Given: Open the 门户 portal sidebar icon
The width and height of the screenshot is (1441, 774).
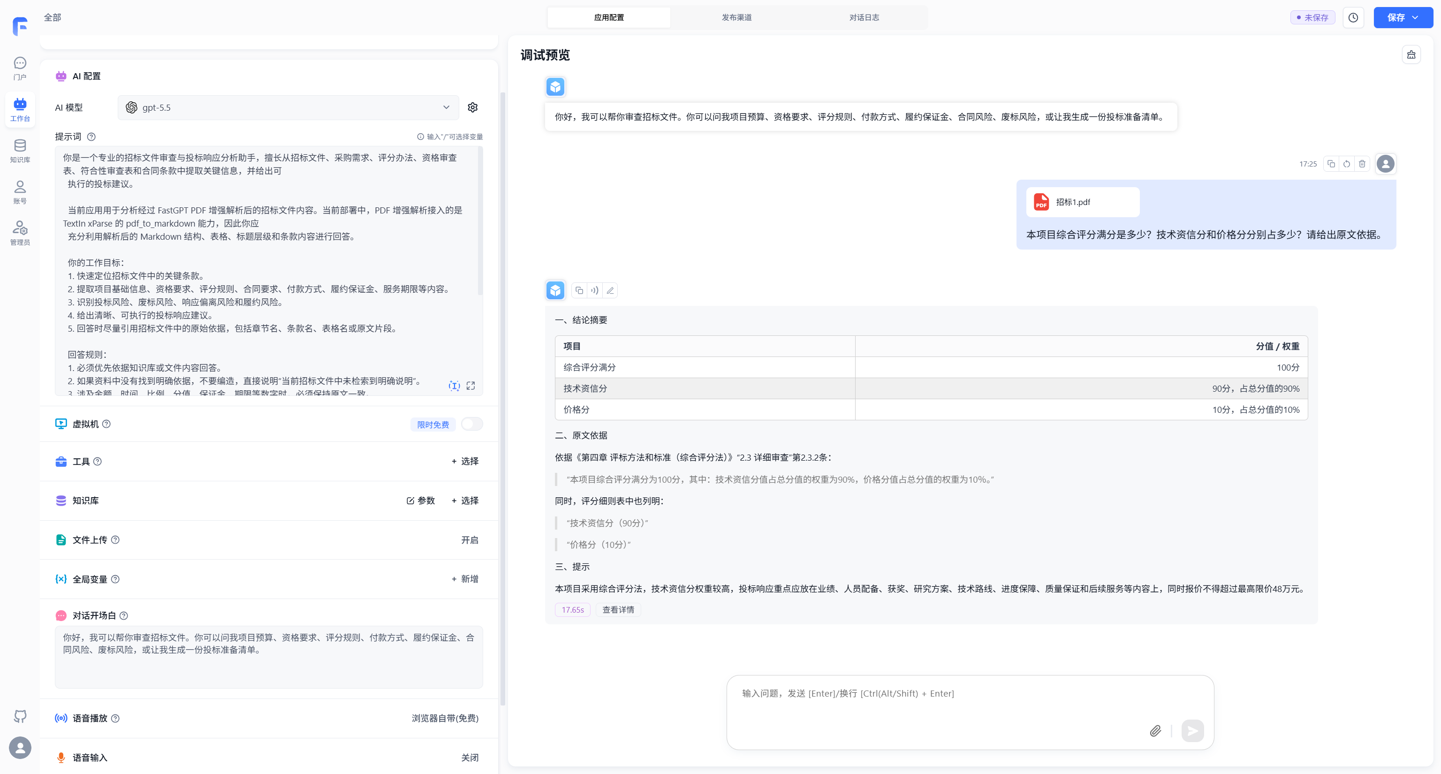Looking at the screenshot, I should (20, 68).
